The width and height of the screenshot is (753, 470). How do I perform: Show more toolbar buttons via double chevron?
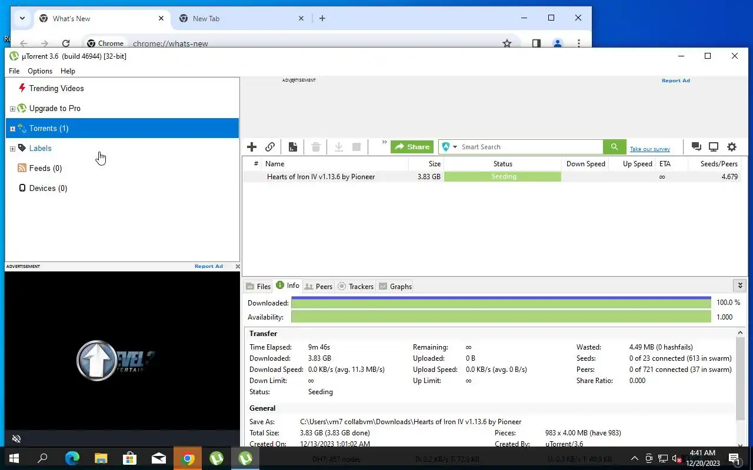coord(384,142)
